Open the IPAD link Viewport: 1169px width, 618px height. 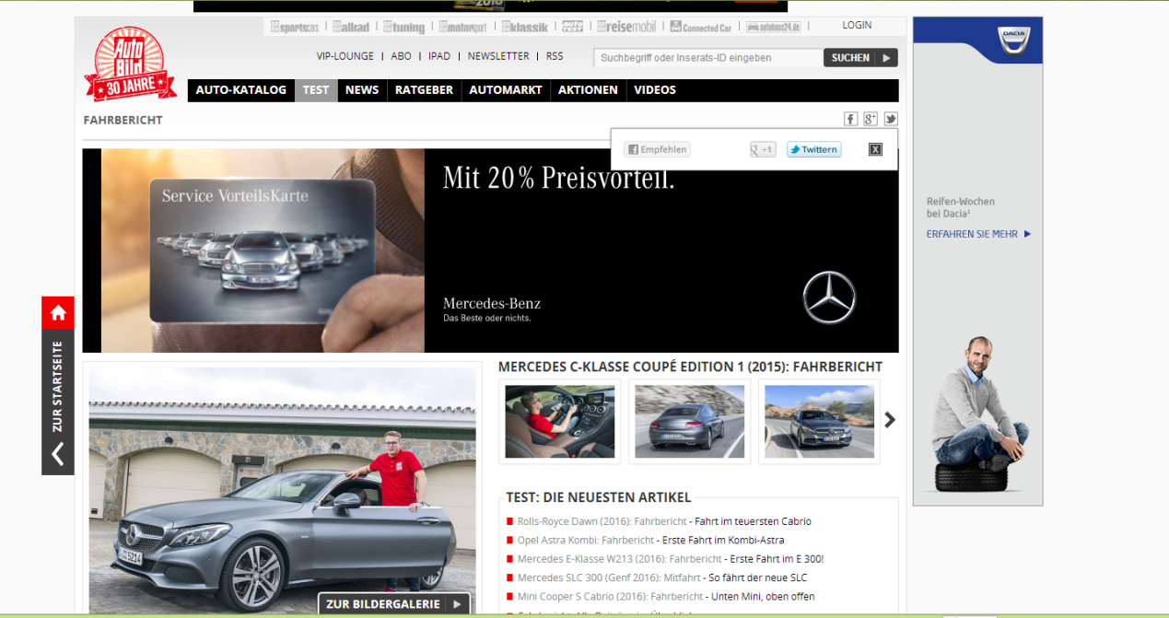[x=439, y=56]
